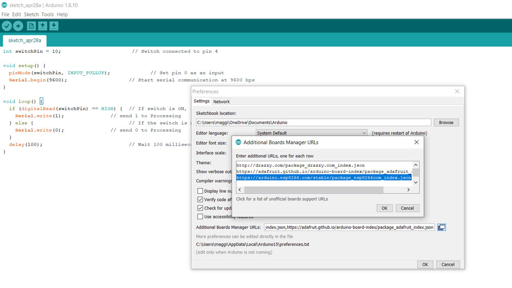This screenshot has width=512, height=288.
Task: Click OK in Additional Boards Manager URLs dialog
Action: [385, 208]
